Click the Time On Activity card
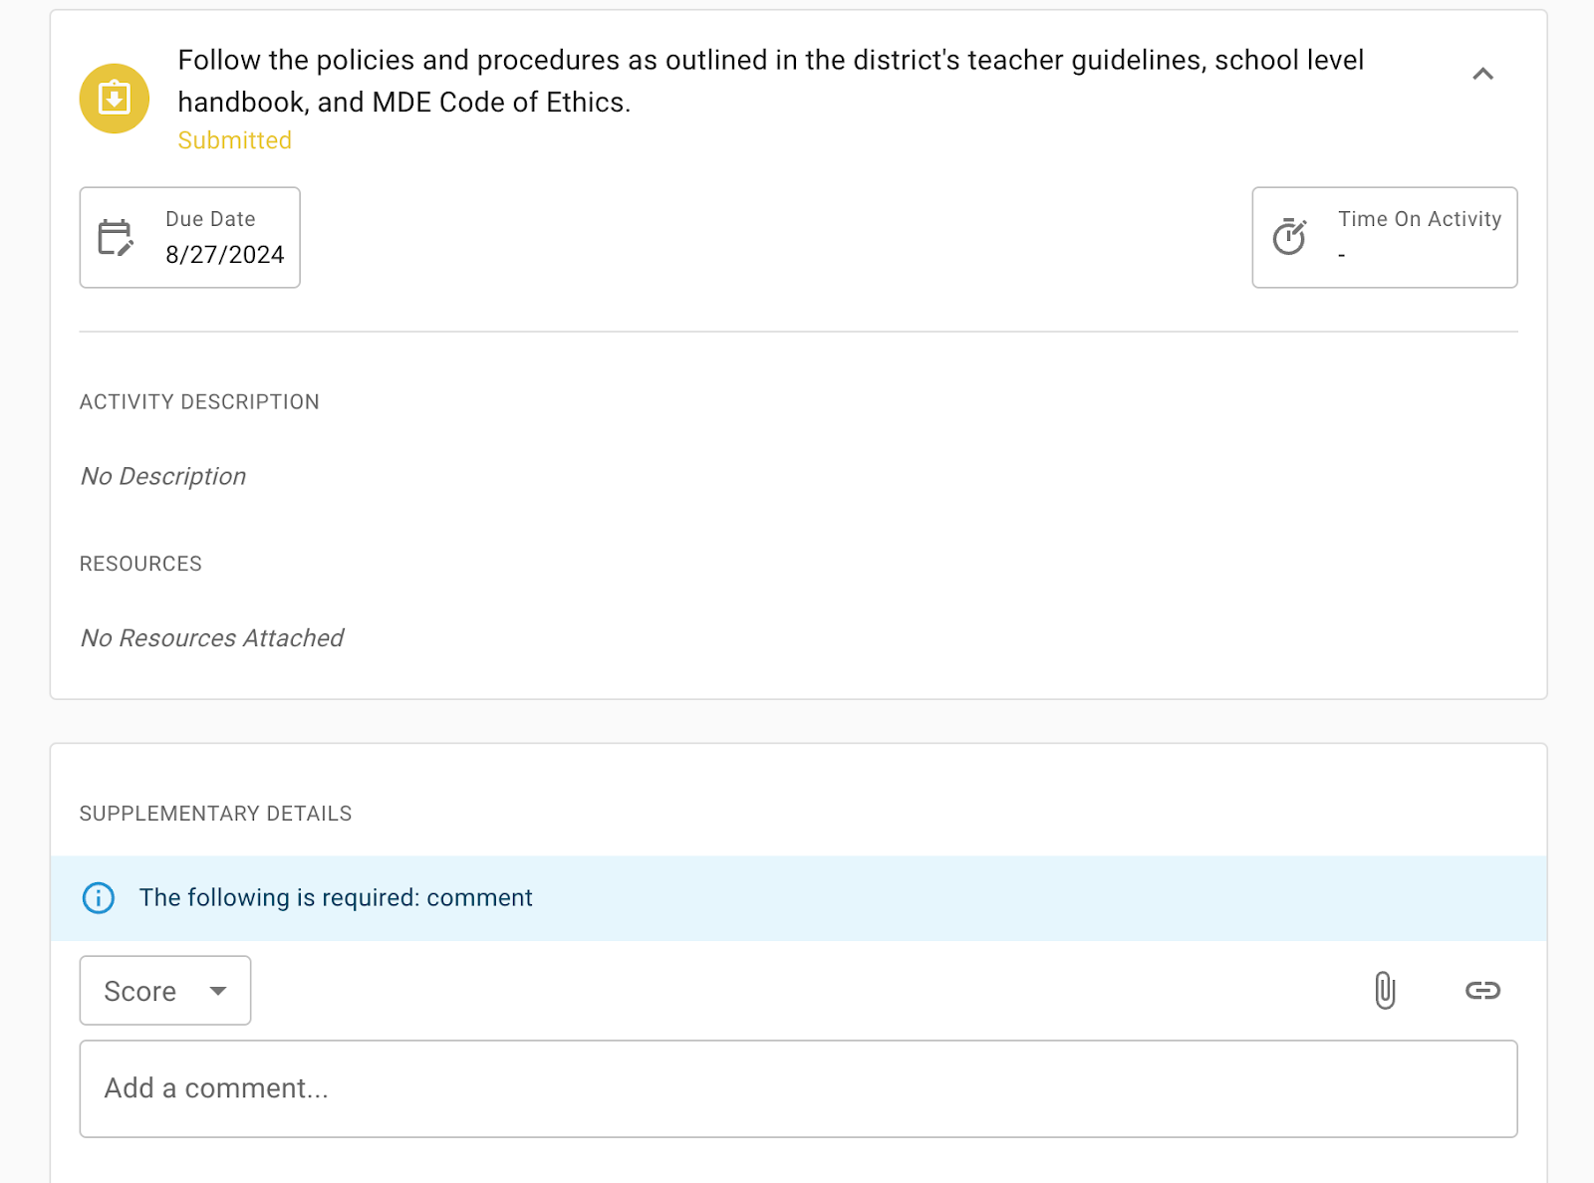The height and width of the screenshot is (1183, 1594). (1384, 237)
